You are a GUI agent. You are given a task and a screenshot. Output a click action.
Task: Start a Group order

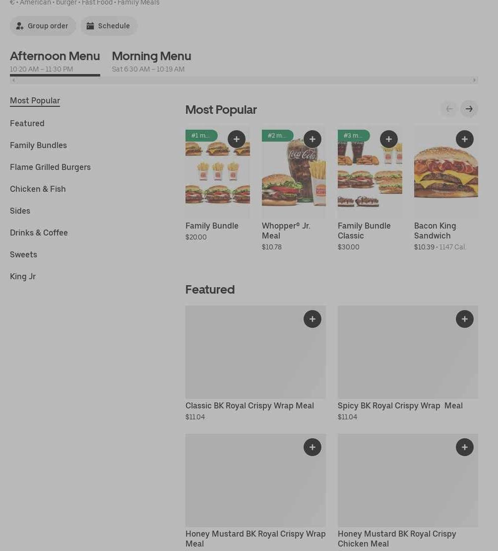(43, 26)
